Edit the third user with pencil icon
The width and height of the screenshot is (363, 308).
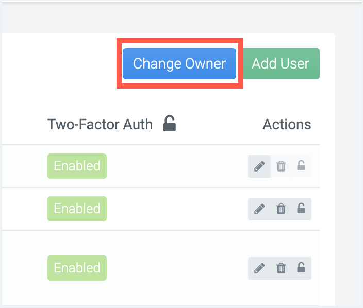point(259,268)
